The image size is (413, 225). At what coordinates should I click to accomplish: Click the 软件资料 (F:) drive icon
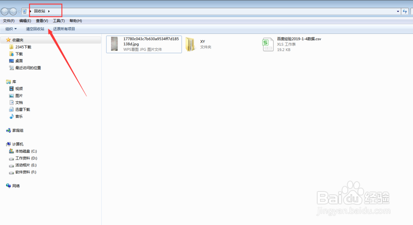[11, 172]
